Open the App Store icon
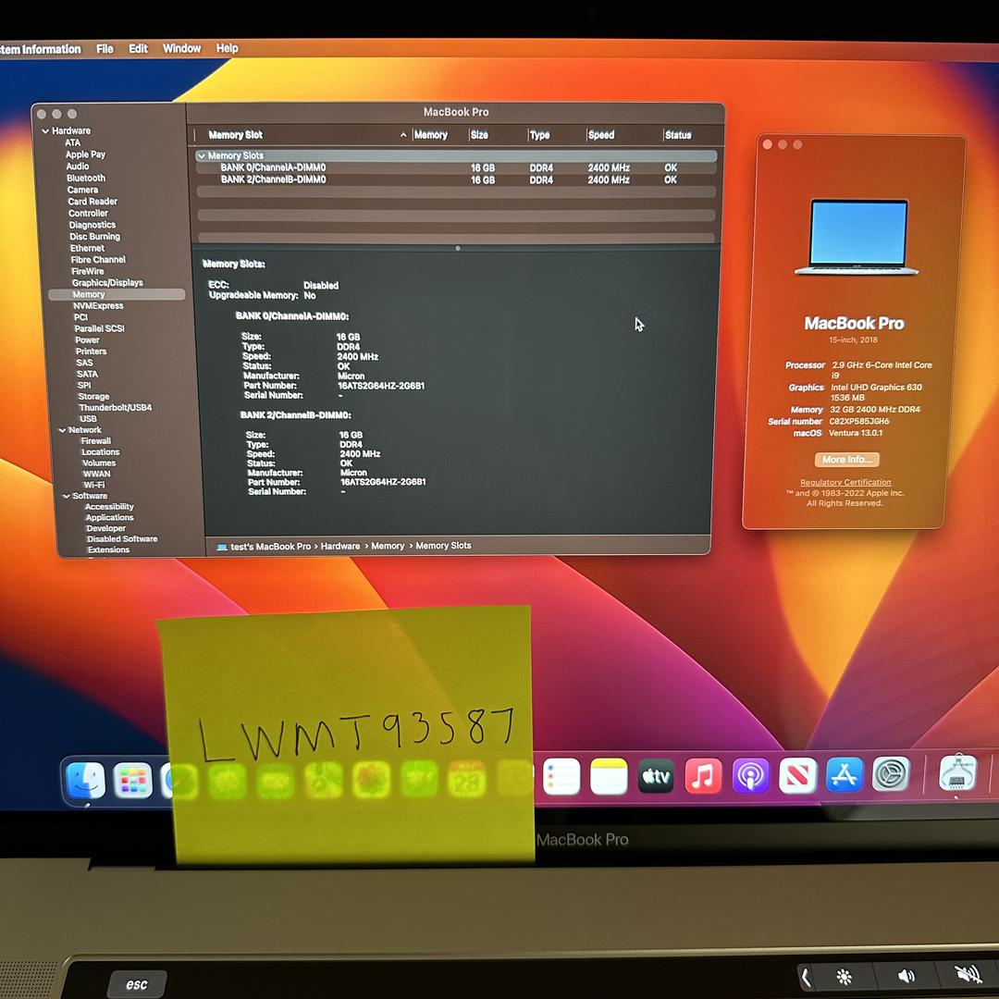 (x=845, y=774)
